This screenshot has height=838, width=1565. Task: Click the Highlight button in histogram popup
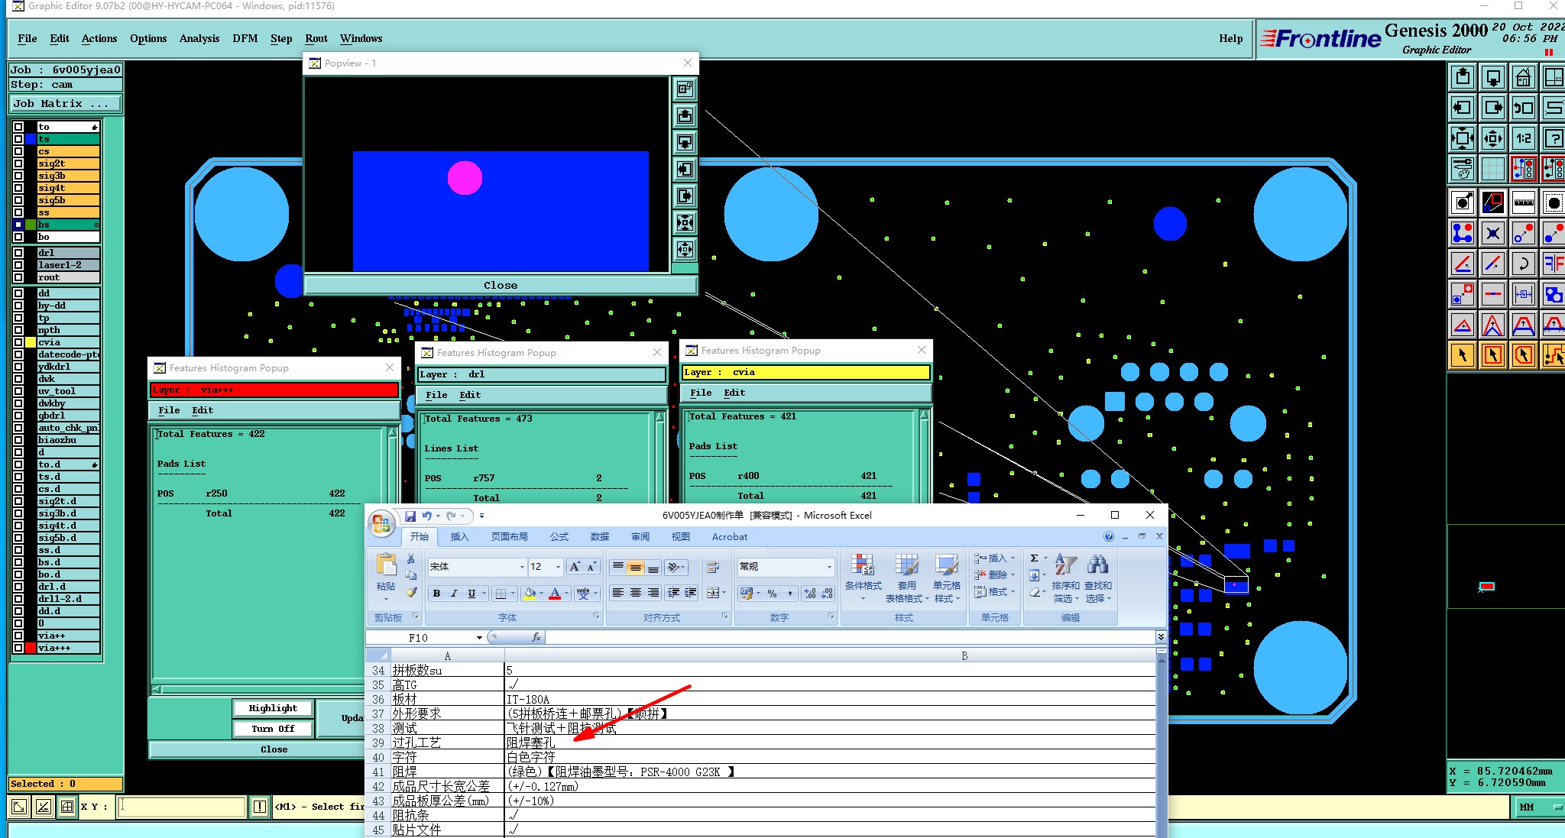(273, 708)
